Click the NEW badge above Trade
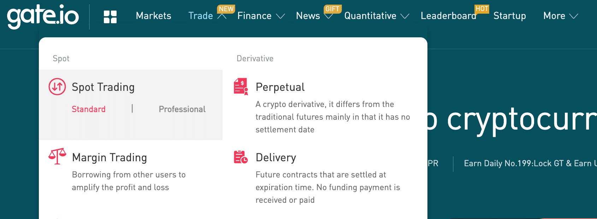 226,9
